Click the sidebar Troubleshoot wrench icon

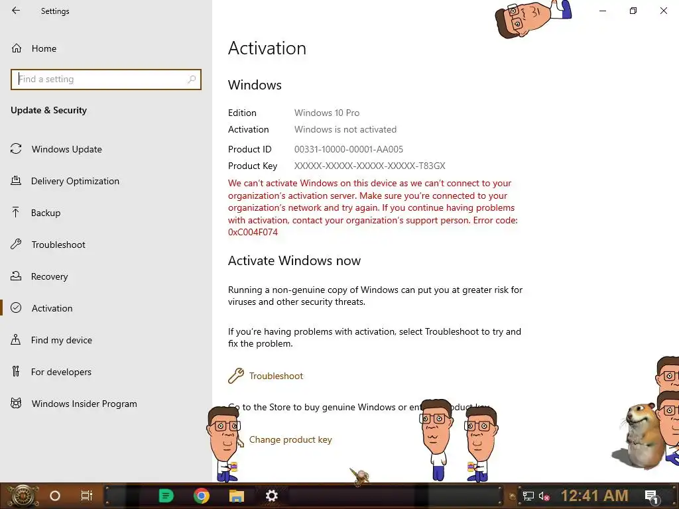click(16, 244)
